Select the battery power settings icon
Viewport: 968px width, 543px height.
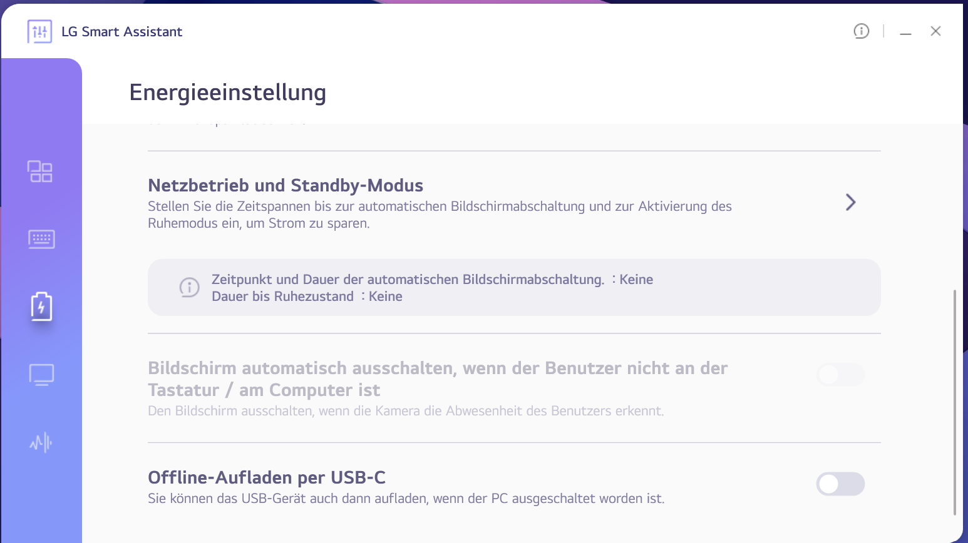click(41, 307)
